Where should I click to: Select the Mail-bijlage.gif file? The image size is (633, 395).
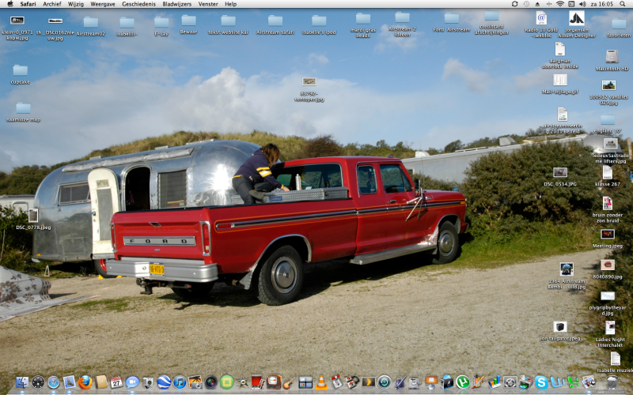(560, 80)
